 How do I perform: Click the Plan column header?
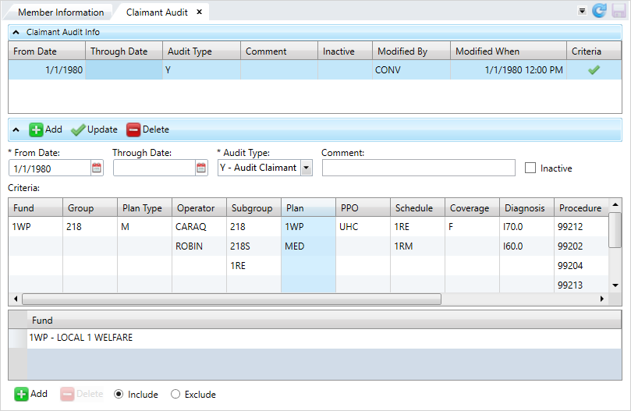[309, 208]
